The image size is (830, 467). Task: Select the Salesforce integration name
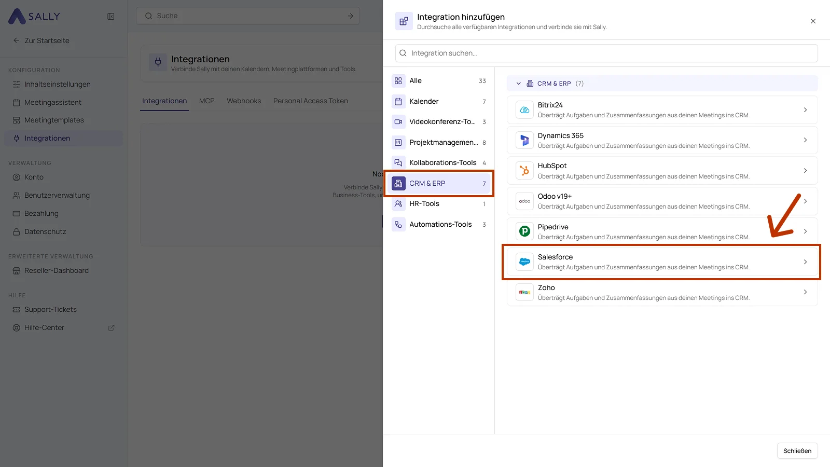[555, 257]
